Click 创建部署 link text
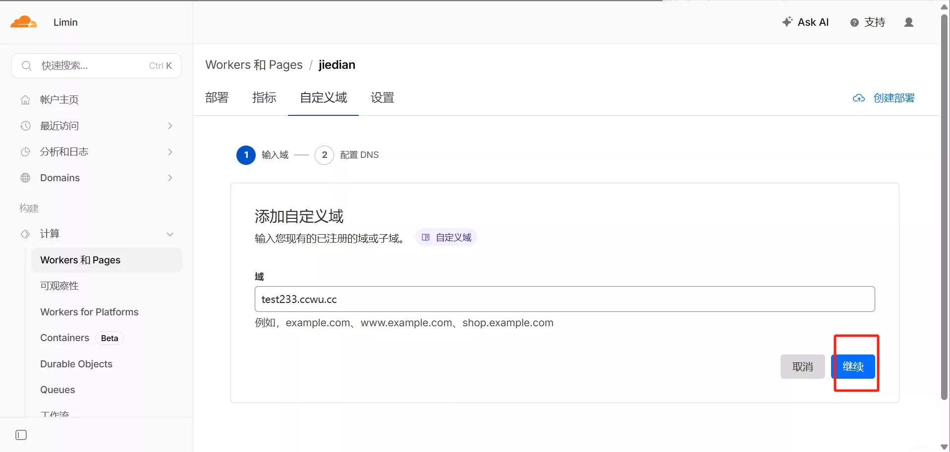Viewport: 950px width, 452px height. pyautogui.click(x=894, y=98)
